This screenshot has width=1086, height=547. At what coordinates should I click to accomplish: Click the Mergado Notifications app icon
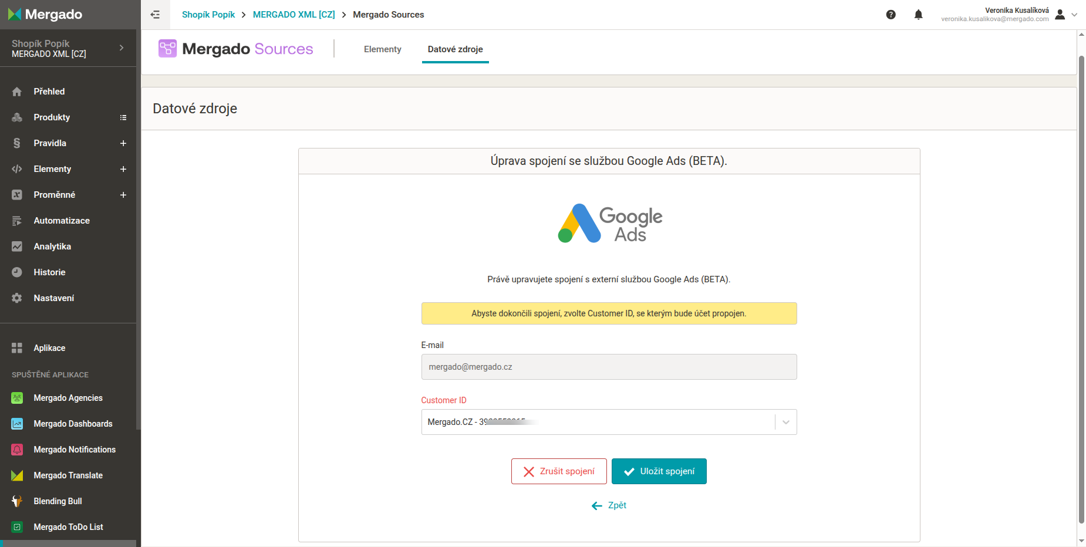[x=17, y=450]
